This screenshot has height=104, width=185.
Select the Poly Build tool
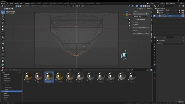point(3,61)
